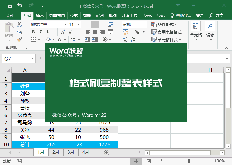Click the Cut scissors icon

click(19, 24)
